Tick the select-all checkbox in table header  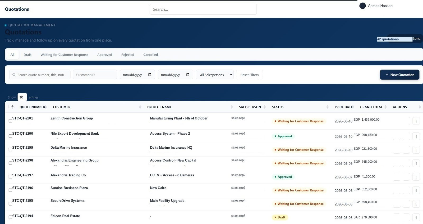pyautogui.click(x=10, y=106)
